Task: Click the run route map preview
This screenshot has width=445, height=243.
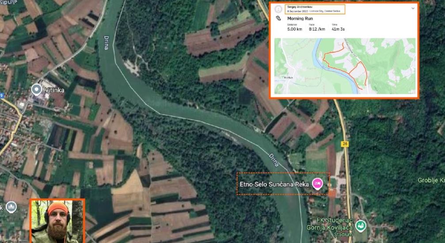Action: (x=345, y=66)
